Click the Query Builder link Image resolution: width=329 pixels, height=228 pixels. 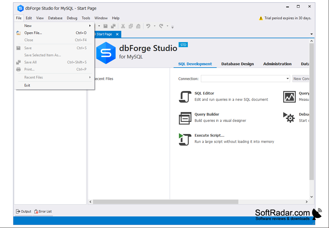pos(207,114)
